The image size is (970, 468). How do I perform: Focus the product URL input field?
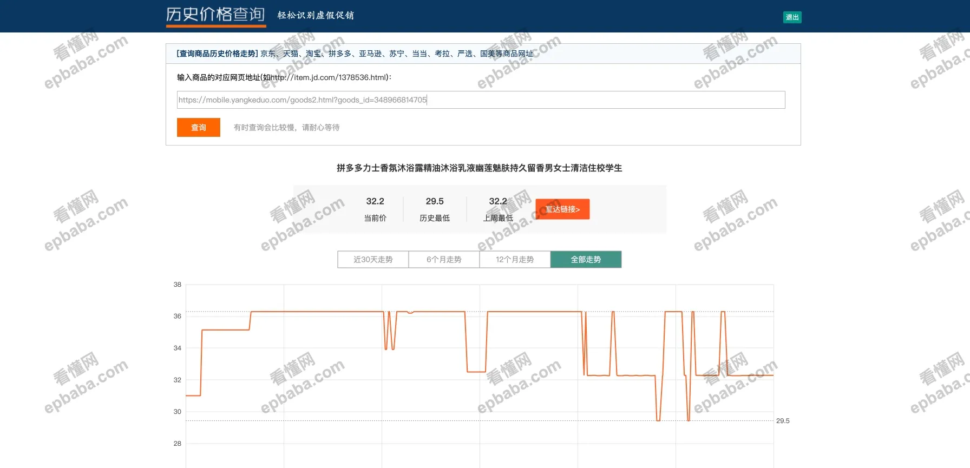click(x=481, y=100)
